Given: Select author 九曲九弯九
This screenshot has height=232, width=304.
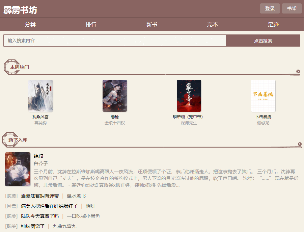Looking at the screenshot, I should [64, 226].
